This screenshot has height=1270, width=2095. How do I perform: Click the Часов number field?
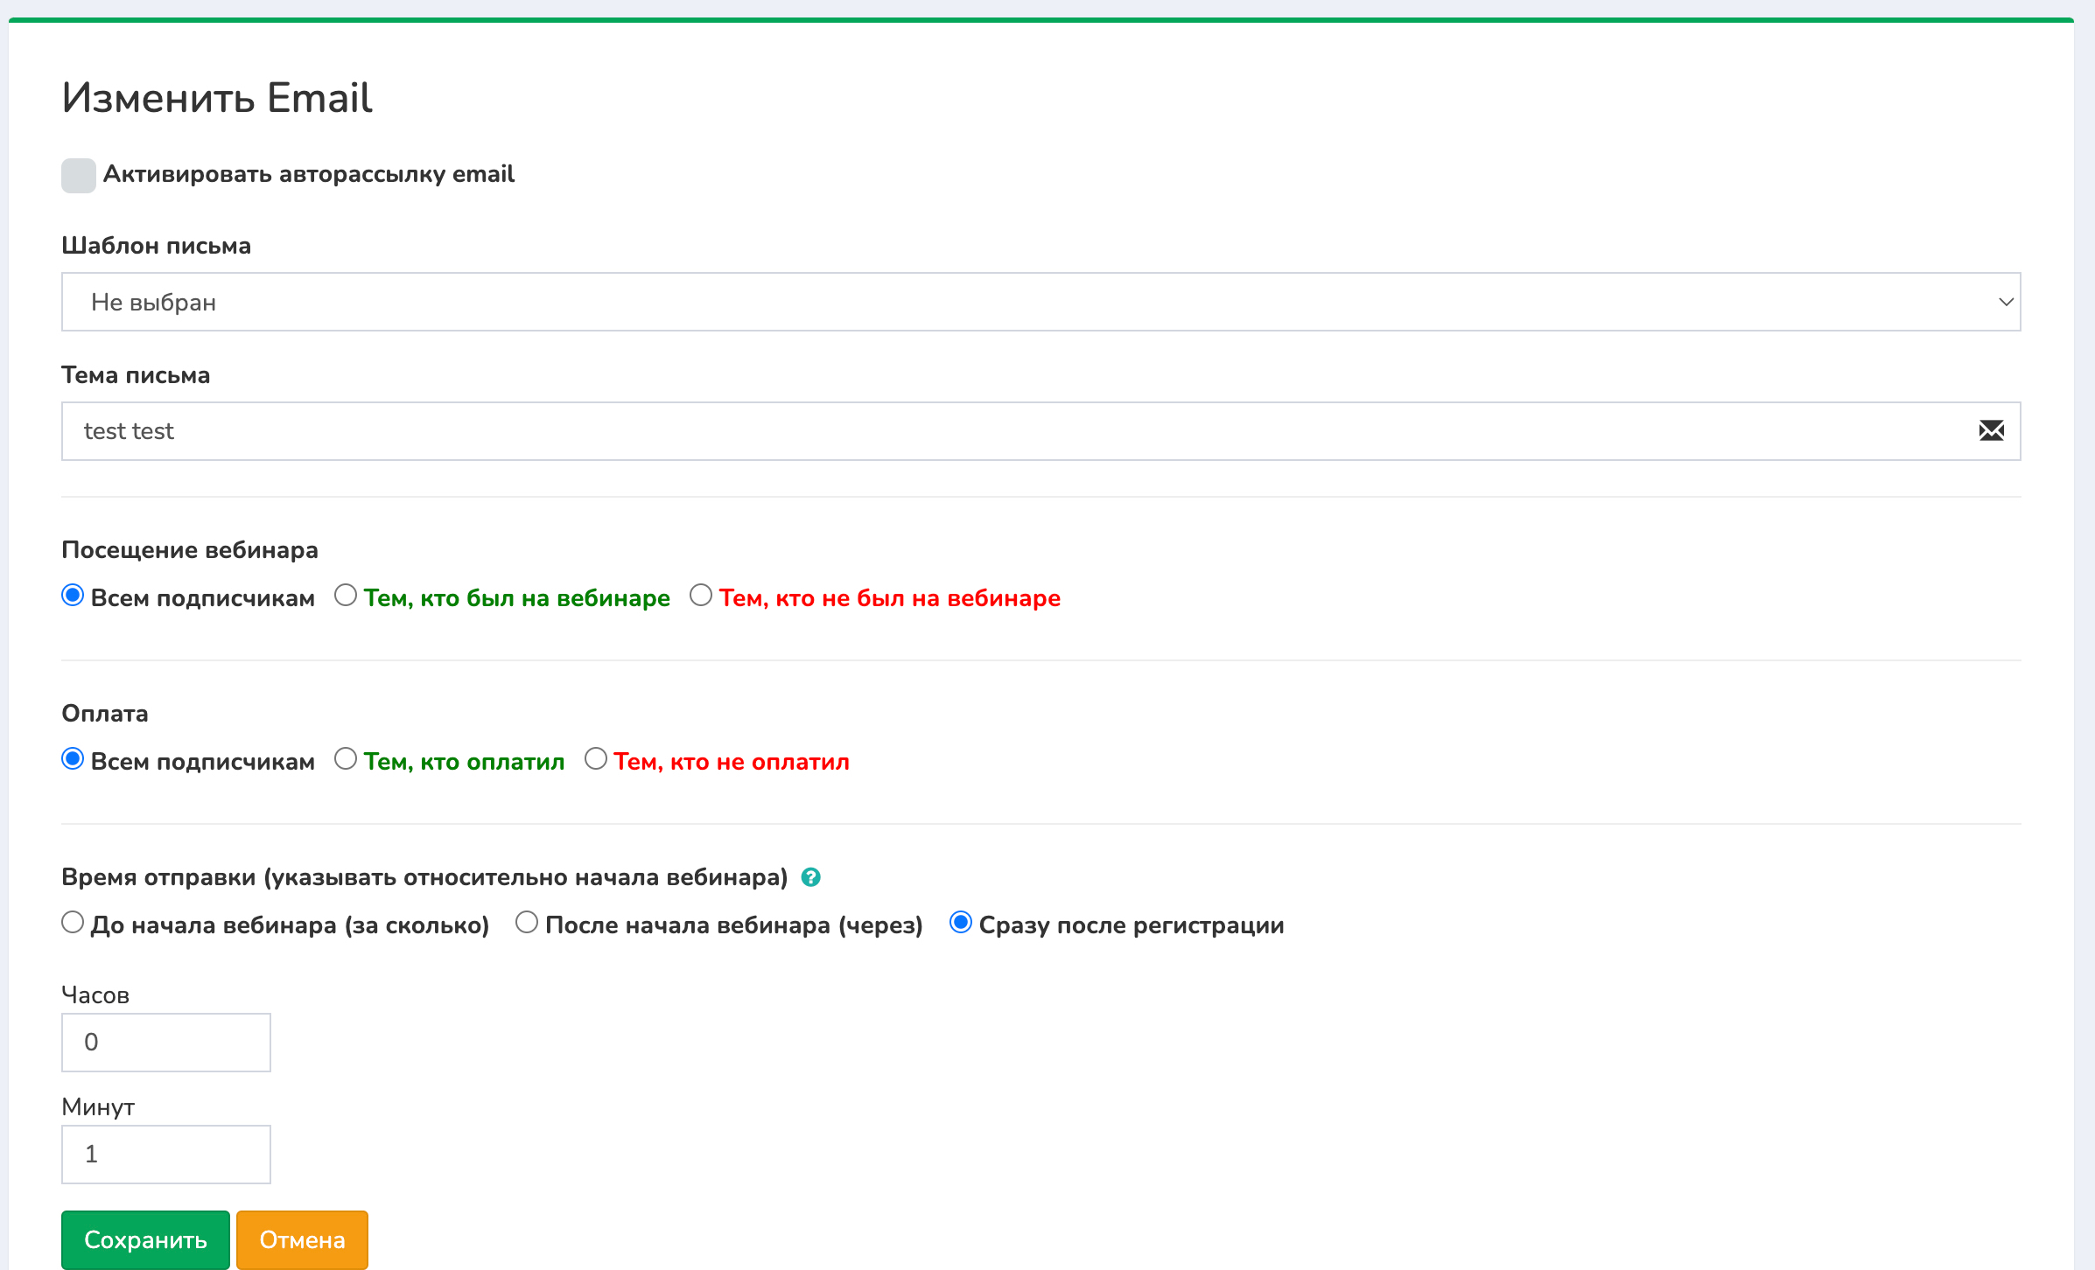[166, 1043]
